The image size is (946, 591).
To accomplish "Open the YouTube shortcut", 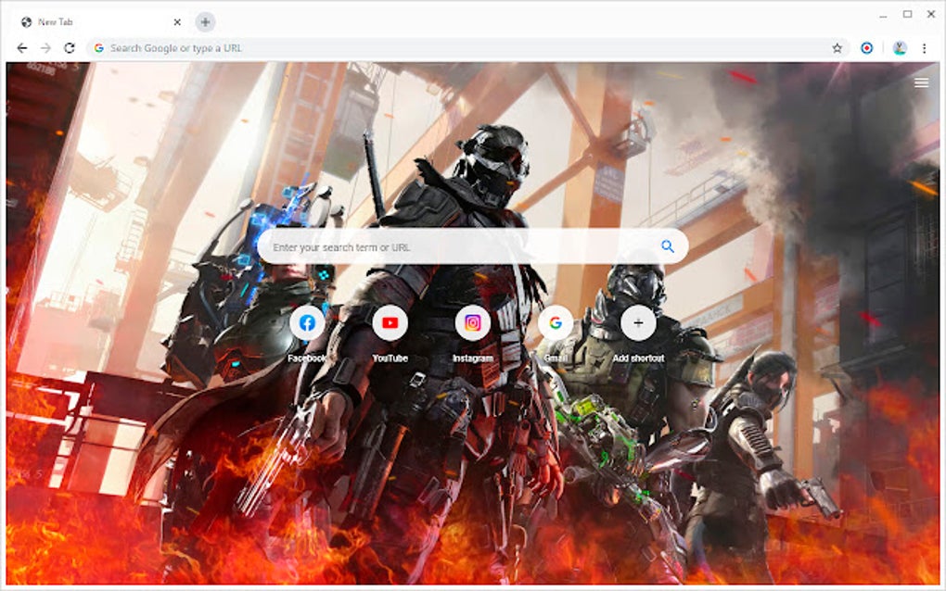I will coord(390,322).
